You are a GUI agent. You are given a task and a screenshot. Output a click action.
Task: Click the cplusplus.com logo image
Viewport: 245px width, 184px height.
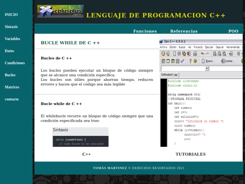(60, 11)
